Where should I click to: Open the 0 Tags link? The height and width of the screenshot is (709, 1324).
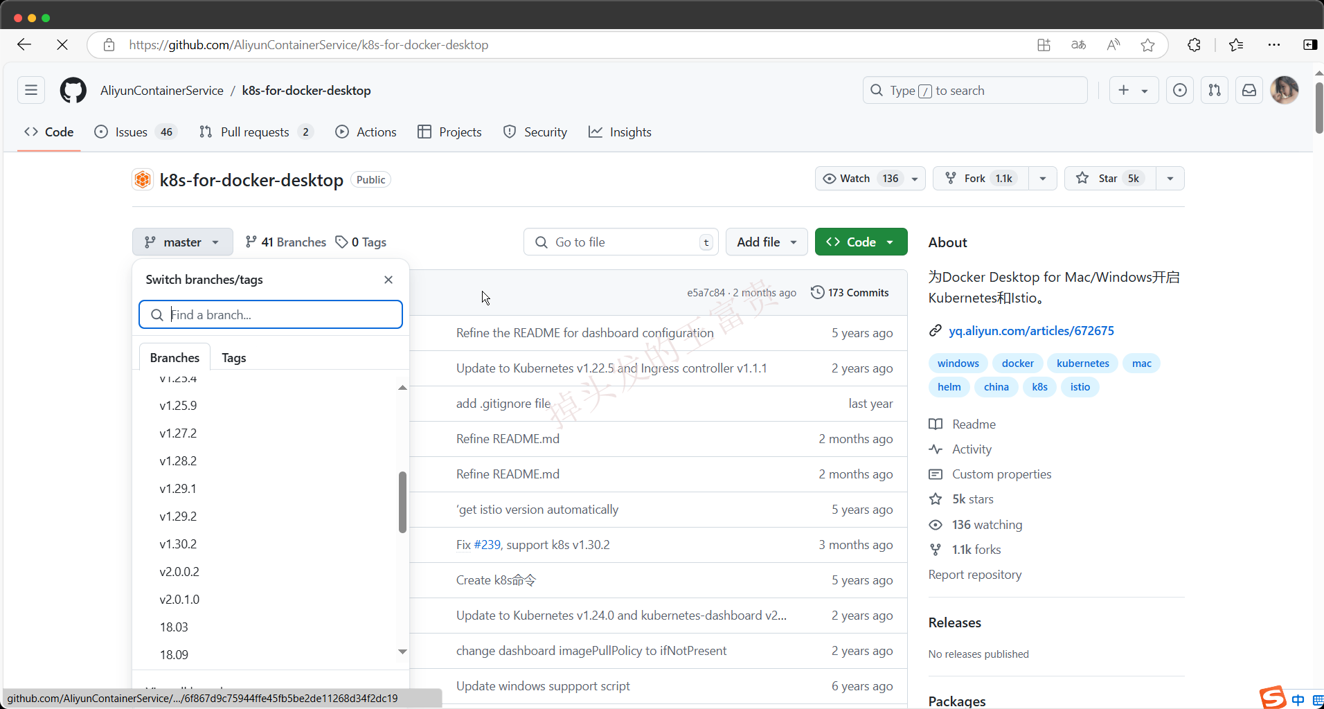pyautogui.click(x=361, y=242)
